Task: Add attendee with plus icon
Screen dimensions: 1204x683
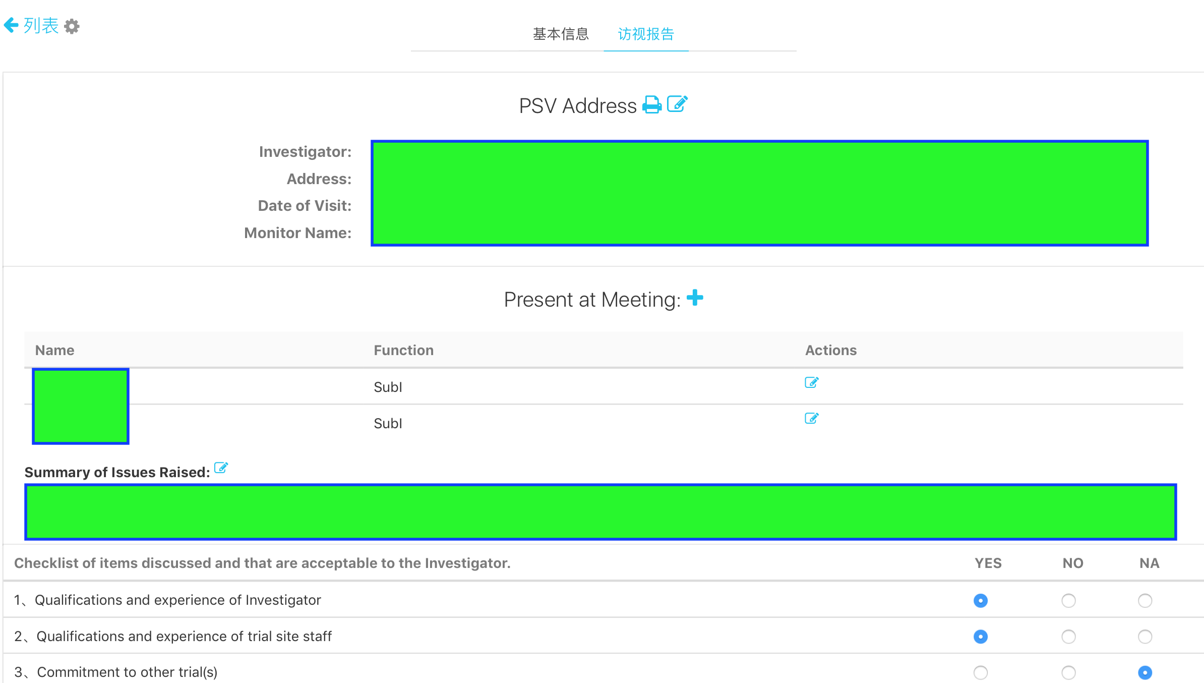Action: (x=695, y=298)
